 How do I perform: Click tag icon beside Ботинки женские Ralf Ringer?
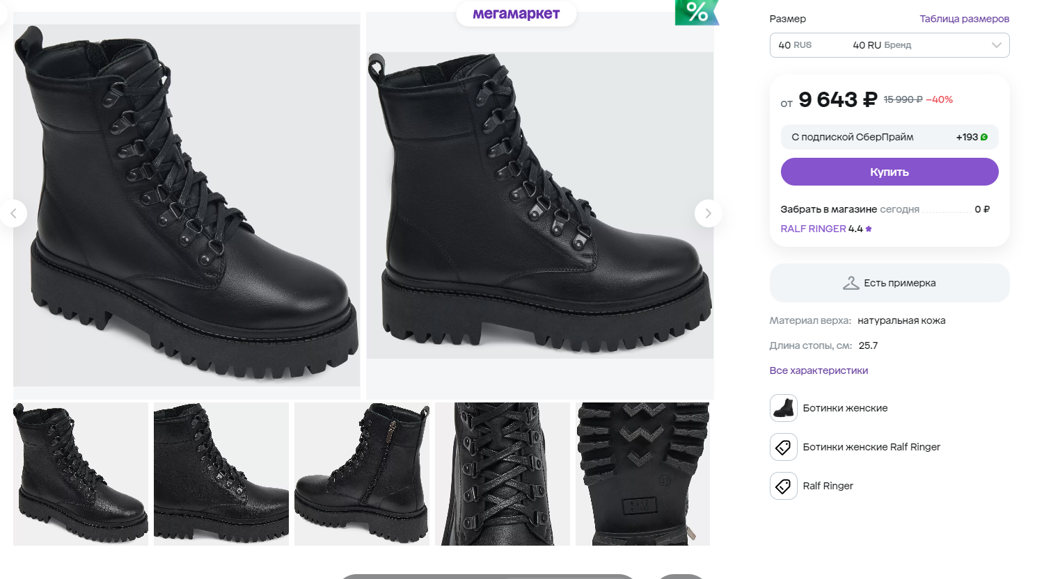(x=783, y=447)
